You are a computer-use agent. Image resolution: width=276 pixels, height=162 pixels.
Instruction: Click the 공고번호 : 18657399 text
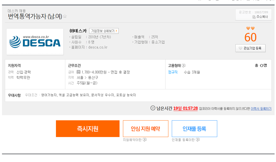tap(253, 12)
